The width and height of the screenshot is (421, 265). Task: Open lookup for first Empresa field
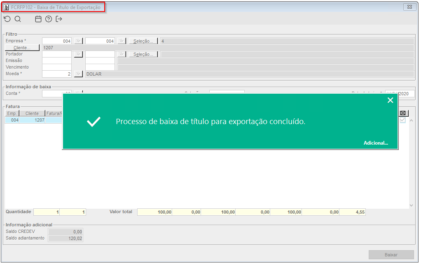click(78, 41)
